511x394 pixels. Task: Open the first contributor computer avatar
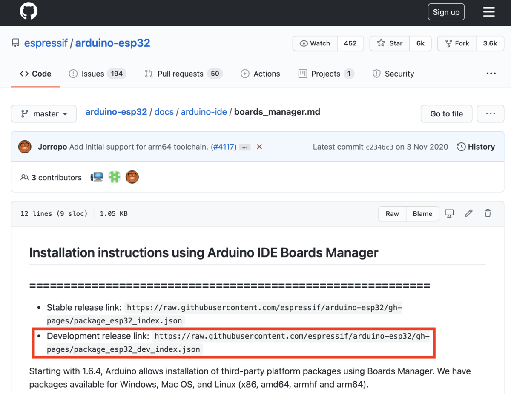pyautogui.click(x=97, y=177)
